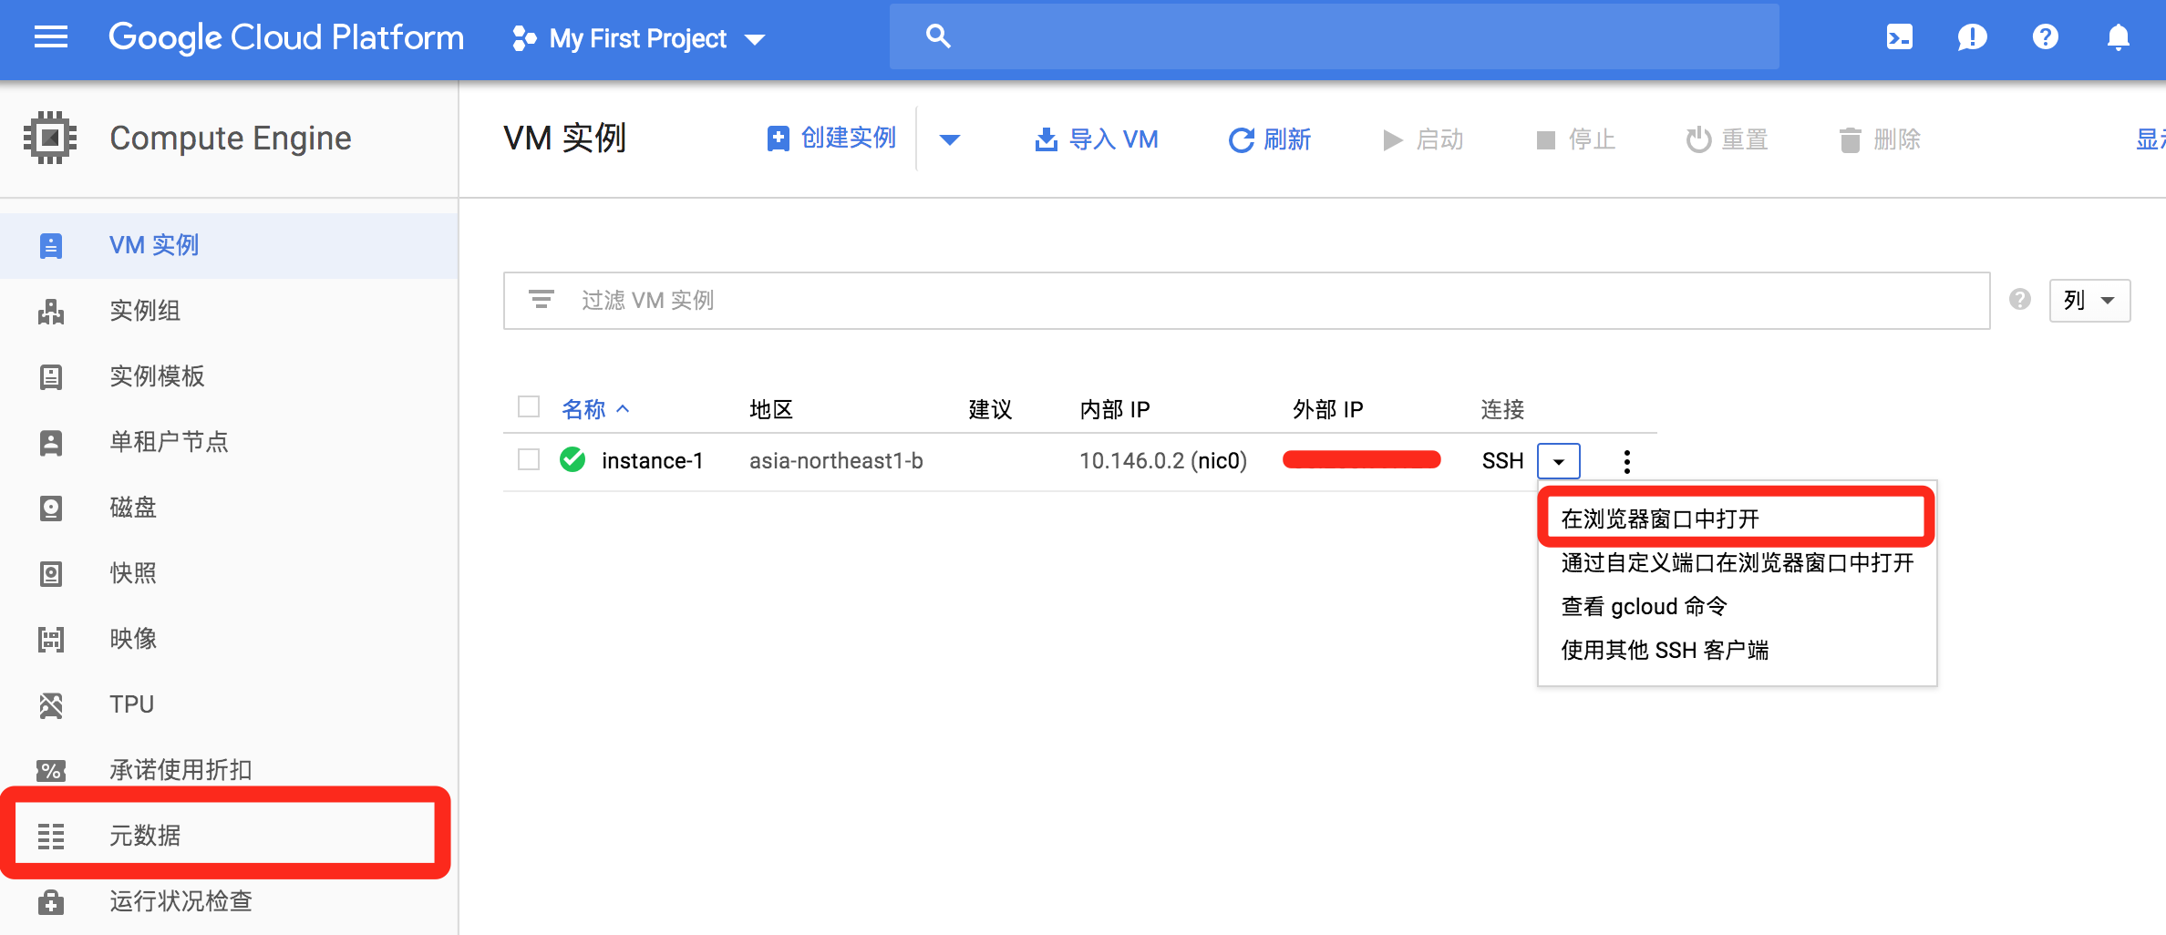
Task: Click the 停止 stop button
Action: pos(1576,139)
